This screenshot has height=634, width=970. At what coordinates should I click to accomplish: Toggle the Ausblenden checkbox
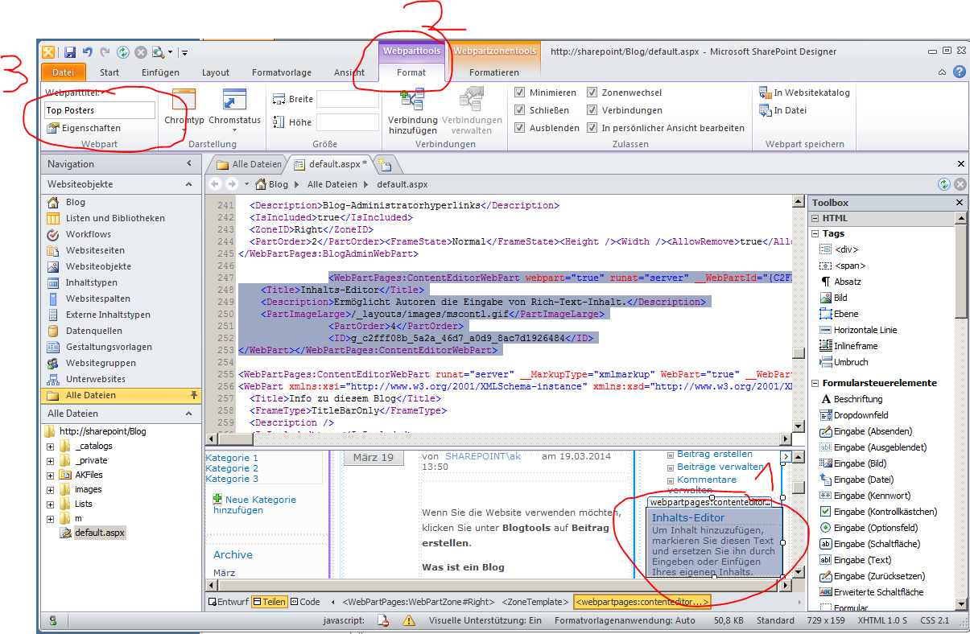point(519,128)
